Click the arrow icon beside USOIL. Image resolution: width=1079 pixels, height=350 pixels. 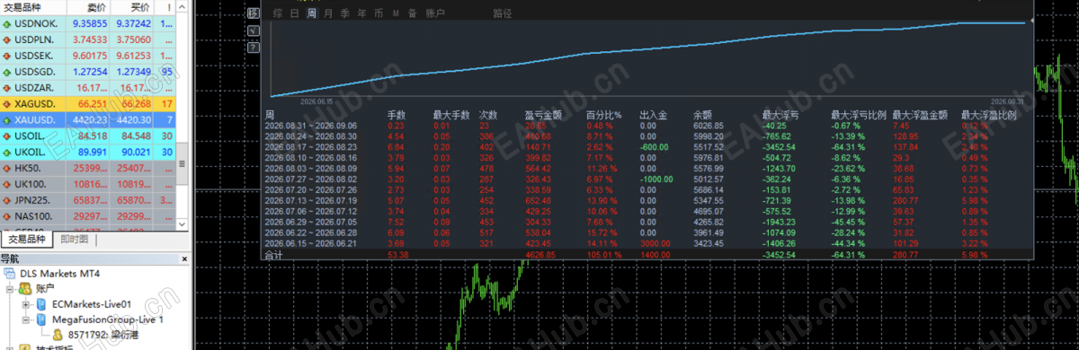tap(7, 136)
